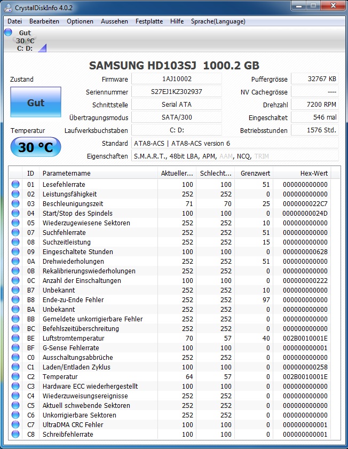Click status orb of Wiederzugewiesene Sektoren row
This screenshot has width=348, height=449.
[x=15, y=223]
